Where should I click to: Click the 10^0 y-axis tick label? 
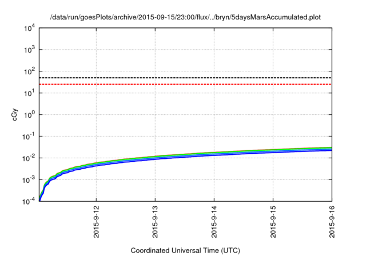pyautogui.click(x=29, y=115)
